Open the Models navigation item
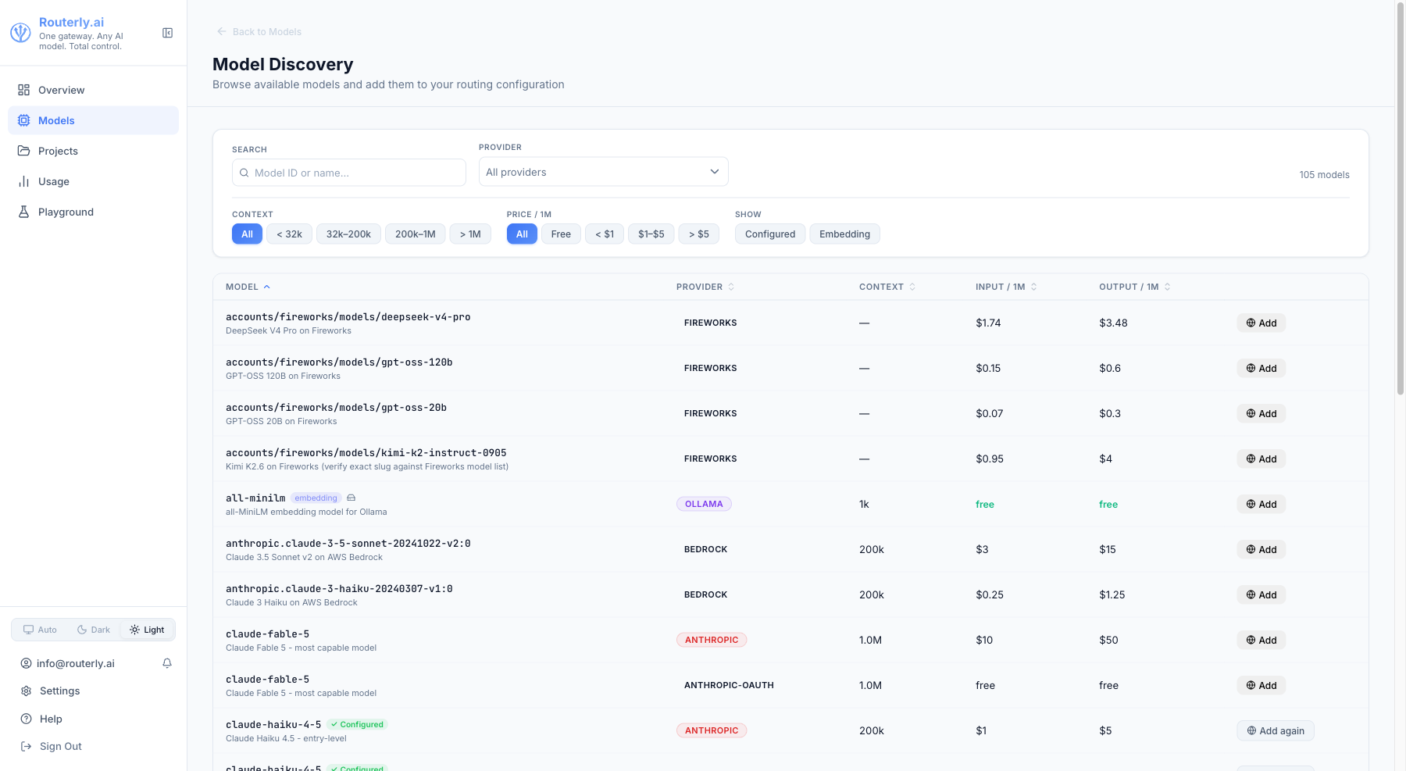This screenshot has height=771, width=1406. click(x=93, y=120)
